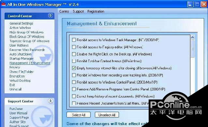Check Prohibit Taskbar Context Menus
208x127 pixels.
74,61
